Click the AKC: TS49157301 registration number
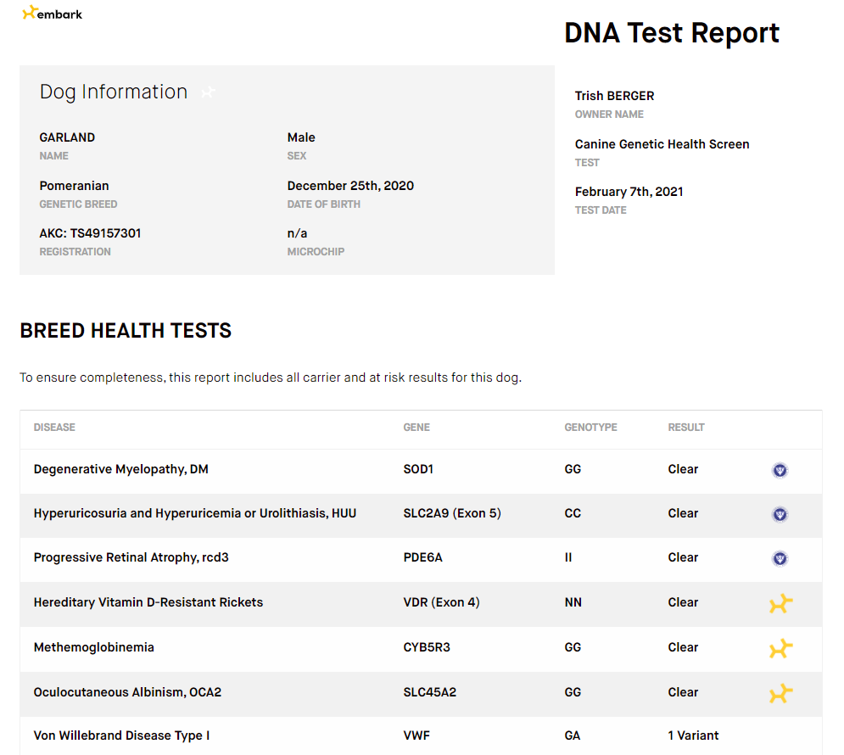Screen dimensions: 844x755 point(90,233)
